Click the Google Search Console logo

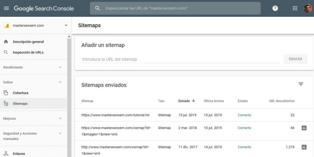[x=44, y=8]
